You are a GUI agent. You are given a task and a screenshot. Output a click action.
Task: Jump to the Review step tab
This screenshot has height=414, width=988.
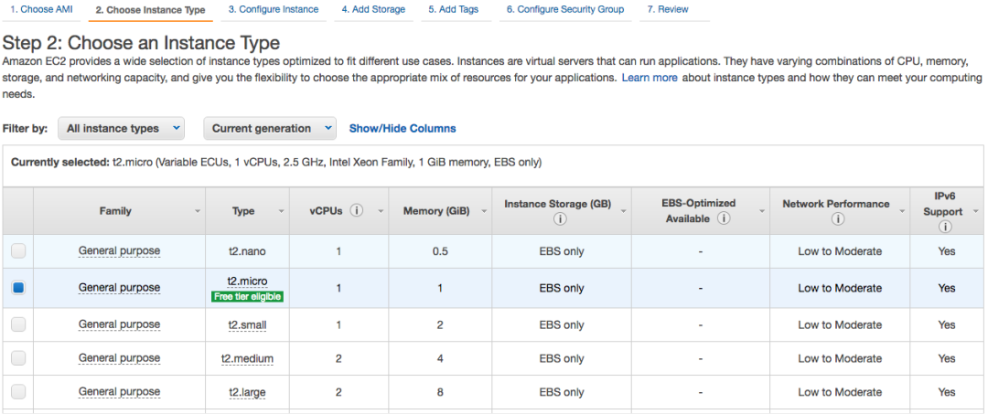coord(668,10)
